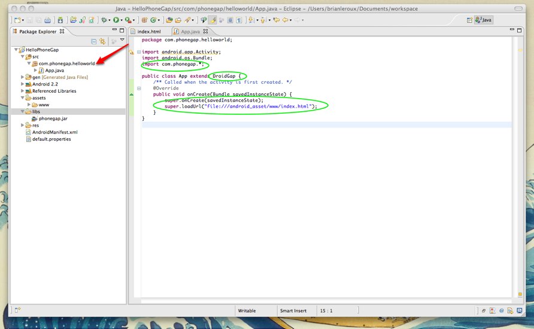Viewport: 534px width, 329px height.
Task: Select the Package Explorer tab
Action: point(38,32)
